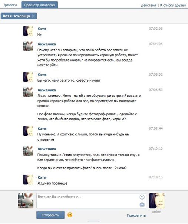Open your own bunny avatar by input
188x224 pixels.
click(26, 201)
